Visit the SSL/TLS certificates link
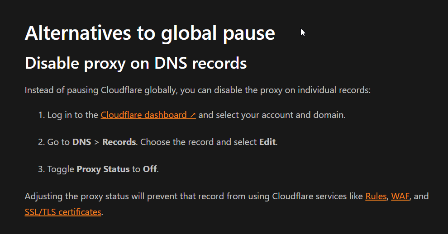 pos(63,212)
